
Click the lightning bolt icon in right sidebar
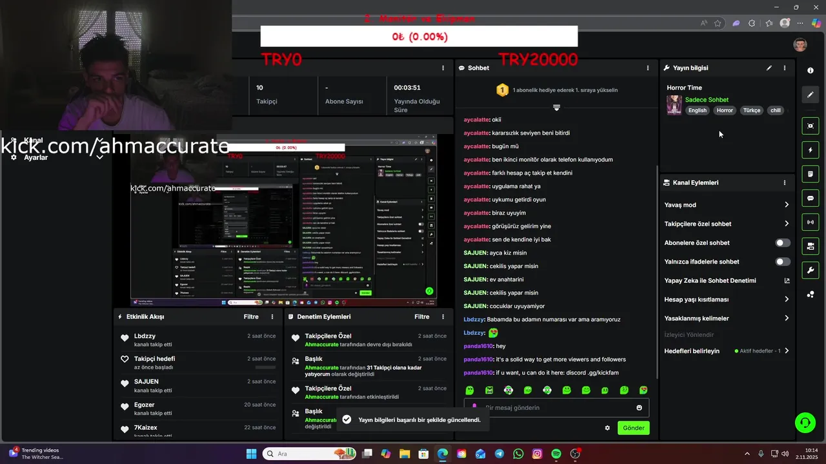811,150
